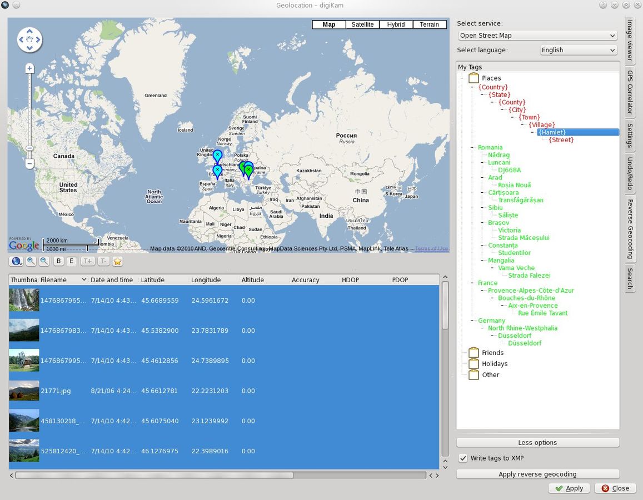
Task: Toggle the Write tags to XMP checkbox
Action: coord(463,458)
